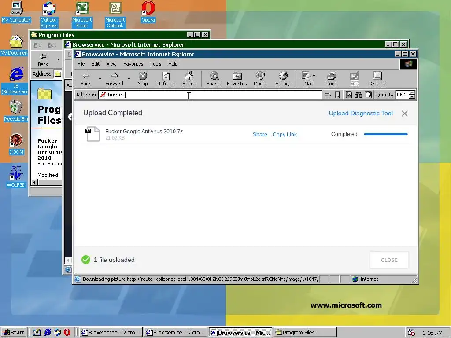
Task: Click the 7Z file type icon
Action: click(92, 134)
